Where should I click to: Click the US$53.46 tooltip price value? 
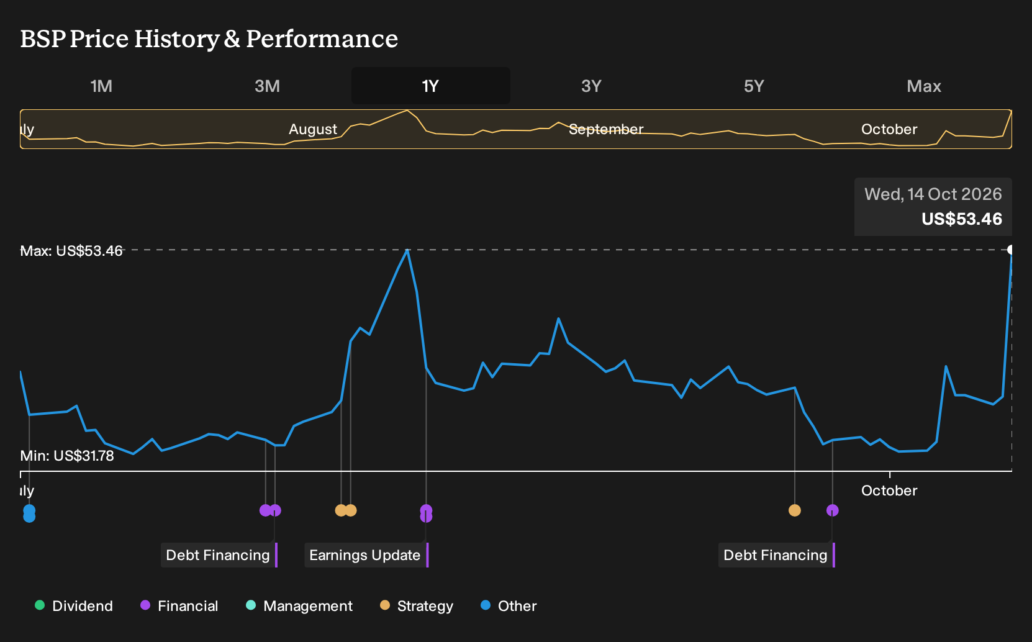click(x=962, y=219)
